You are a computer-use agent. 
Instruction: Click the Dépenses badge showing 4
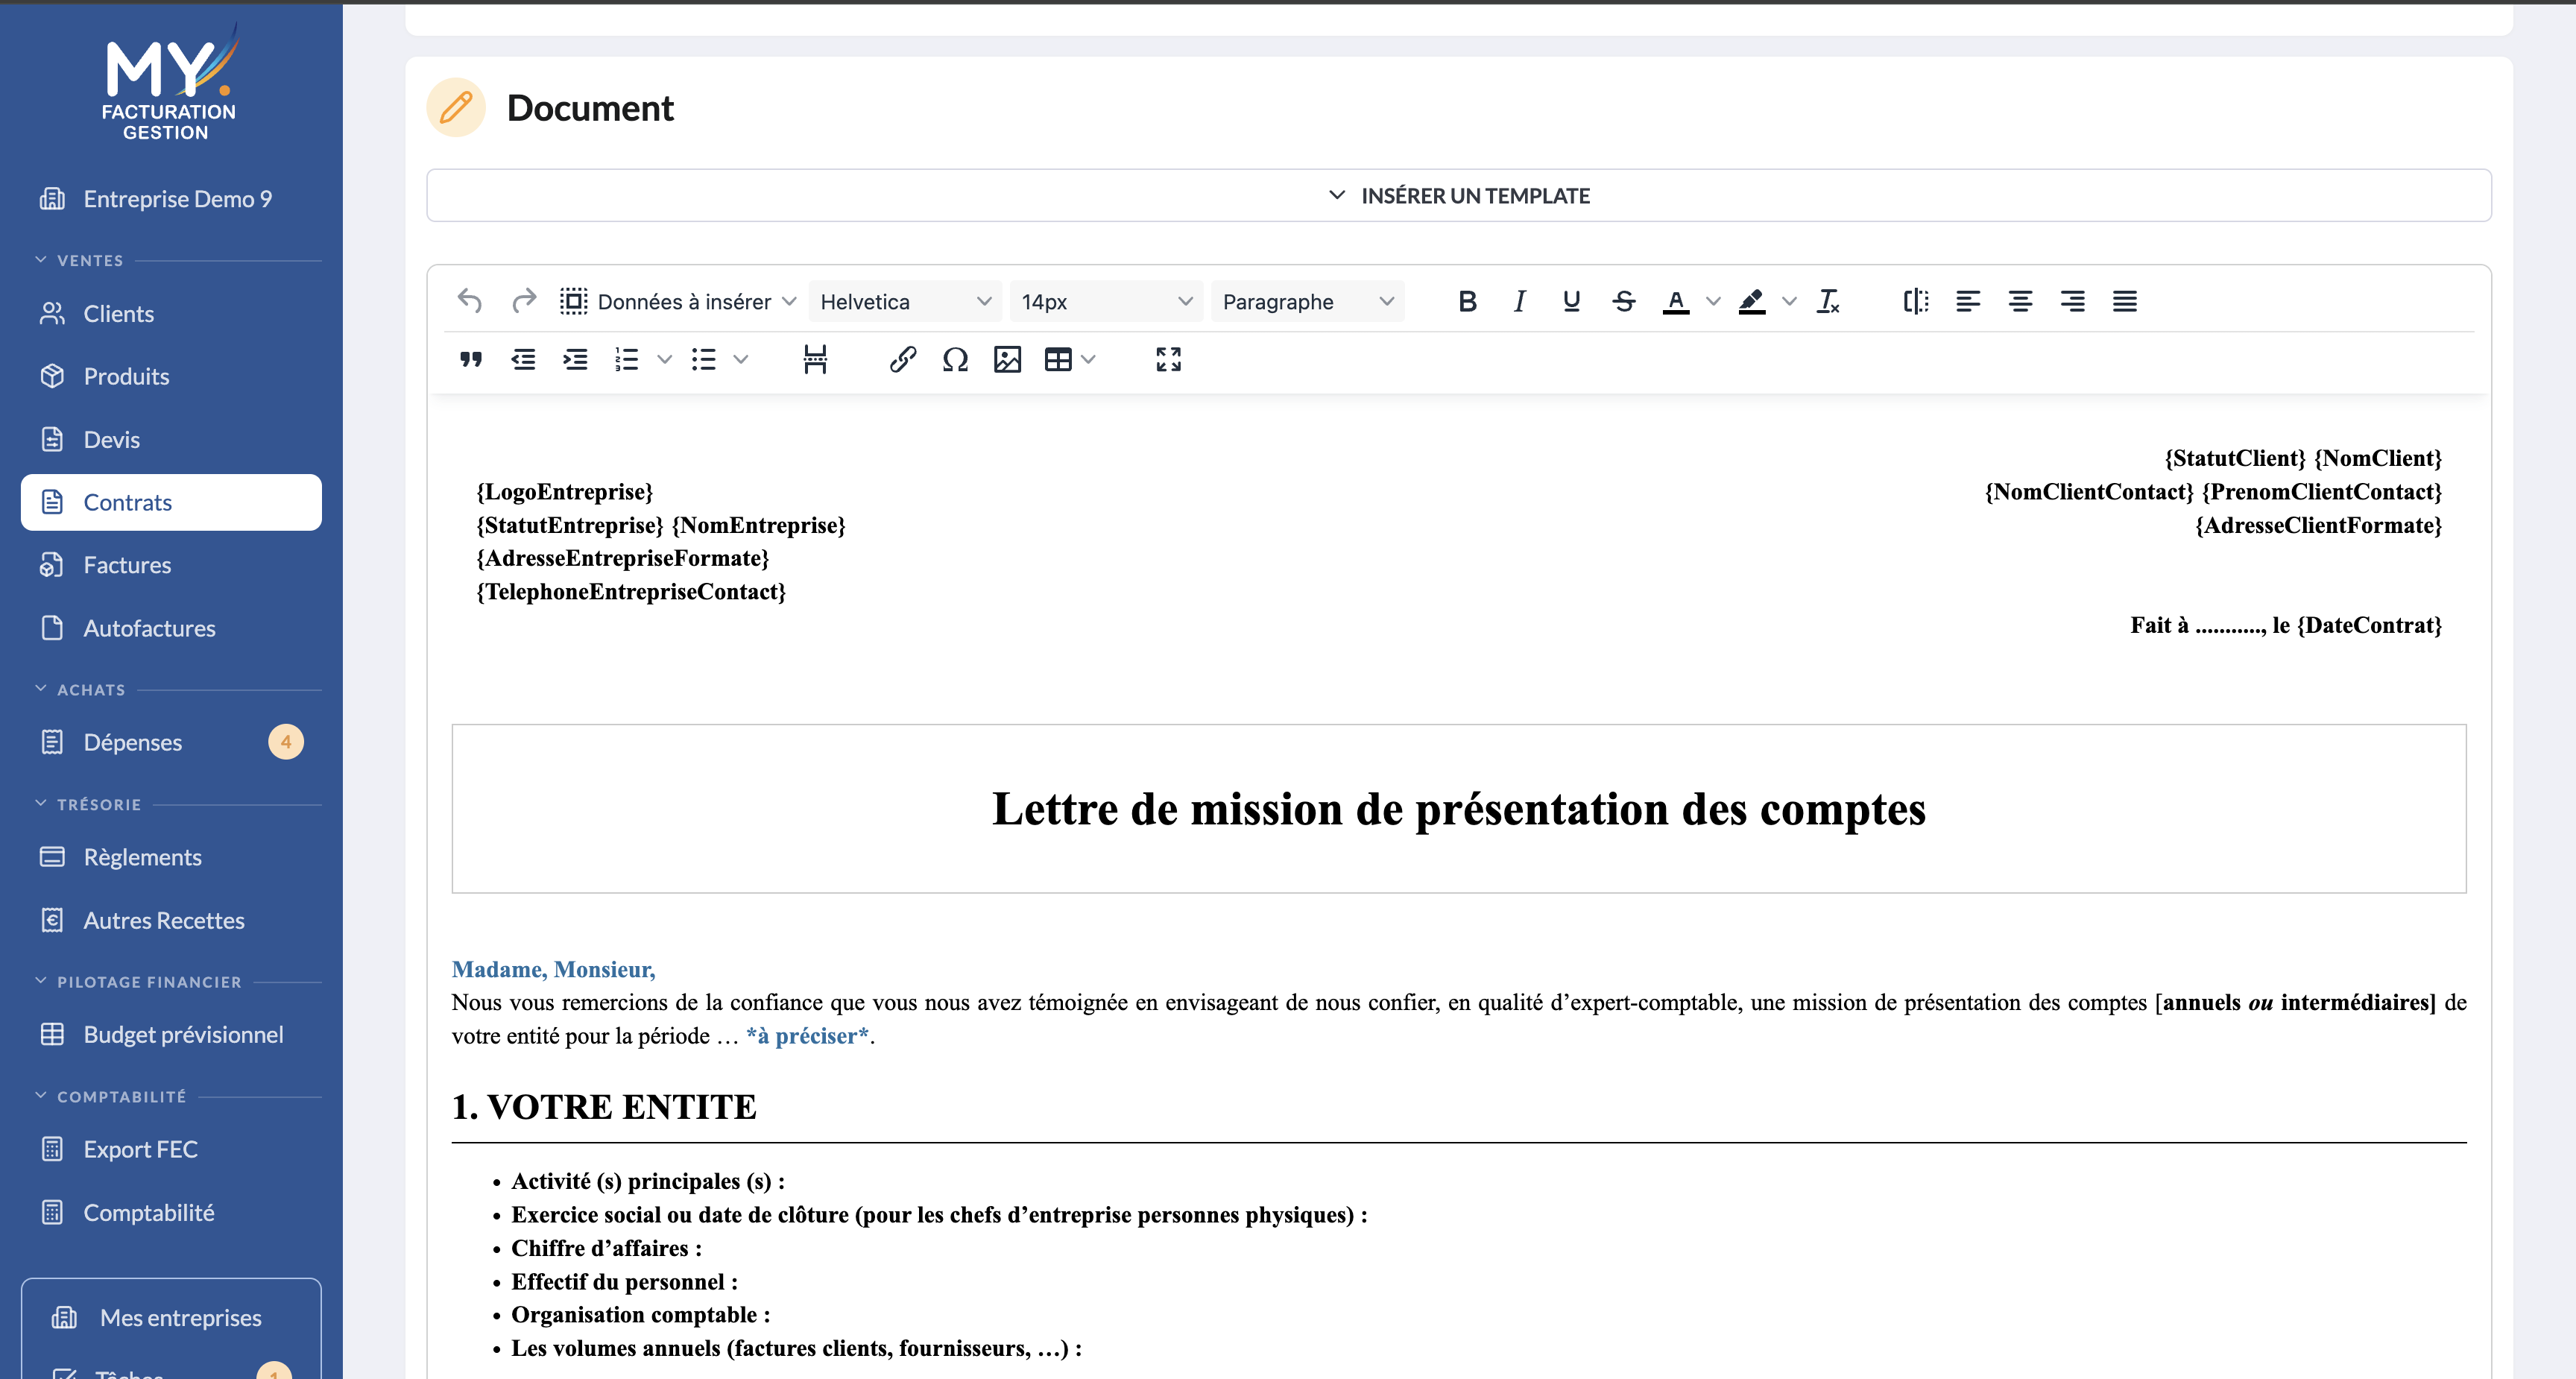(286, 742)
